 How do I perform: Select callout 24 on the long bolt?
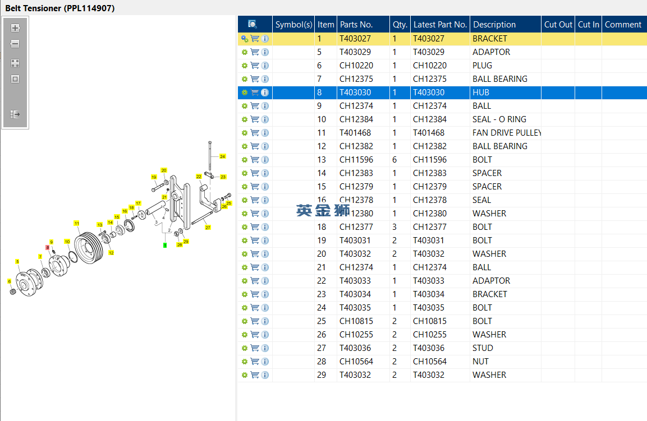coord(222,157)
